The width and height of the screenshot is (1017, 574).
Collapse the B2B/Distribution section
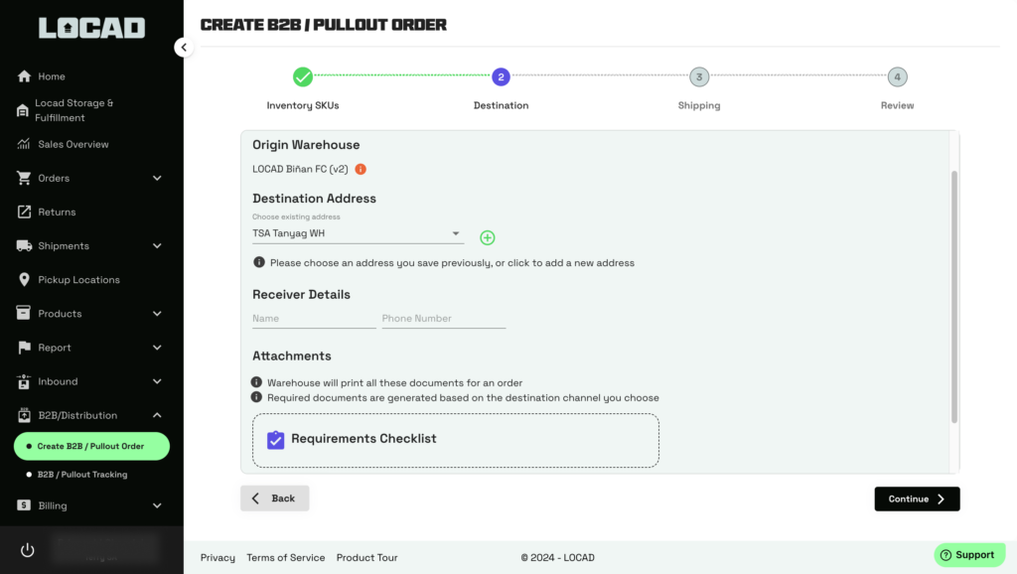pos(156,415)
